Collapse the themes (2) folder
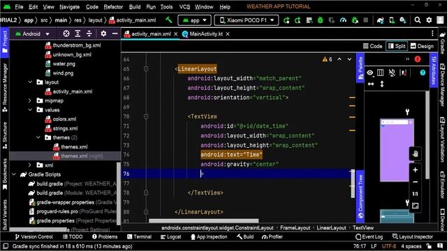The height and width of the screenshot is (251, 447). point(38,137)
